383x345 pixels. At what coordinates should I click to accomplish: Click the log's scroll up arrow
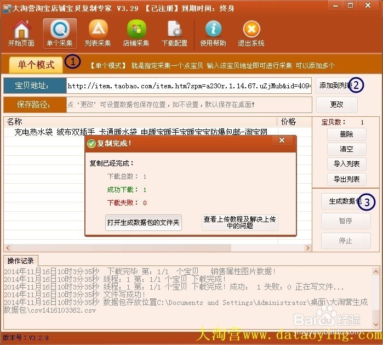376,272
